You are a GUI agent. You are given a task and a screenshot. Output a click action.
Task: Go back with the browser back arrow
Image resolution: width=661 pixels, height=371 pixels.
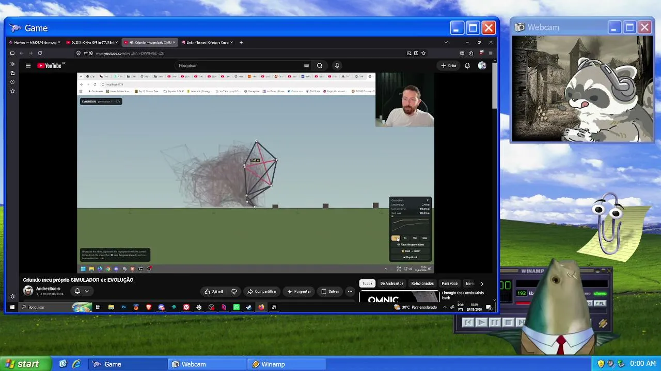[21, 53]
